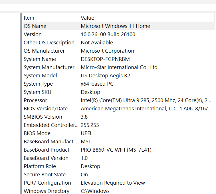Select the System Name row
Screen dimensions: 216x194
(40, 59)
